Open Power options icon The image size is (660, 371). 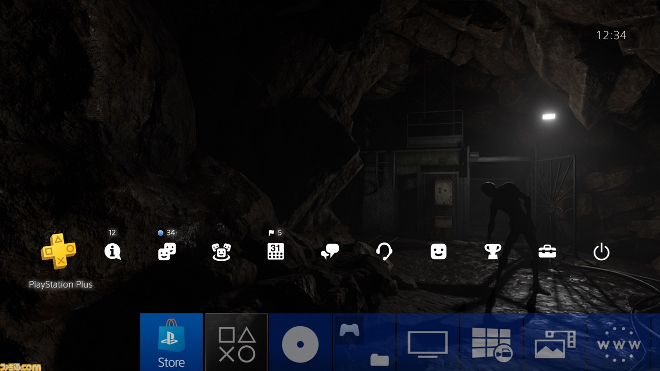pos(601,252)
